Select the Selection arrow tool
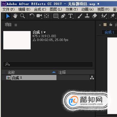Screen dimensions: 117x117 click(8, 16)
